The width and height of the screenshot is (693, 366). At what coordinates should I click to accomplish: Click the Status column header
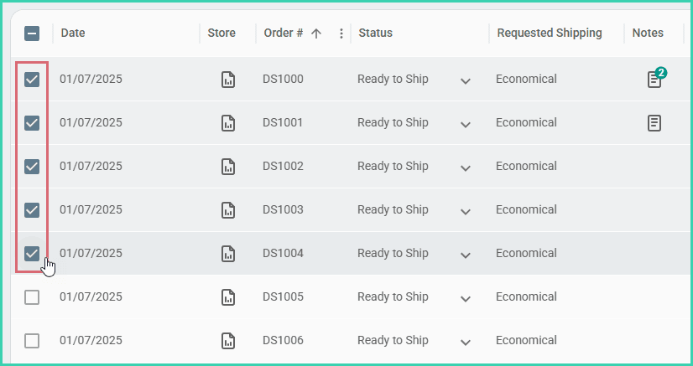point(376,34)
